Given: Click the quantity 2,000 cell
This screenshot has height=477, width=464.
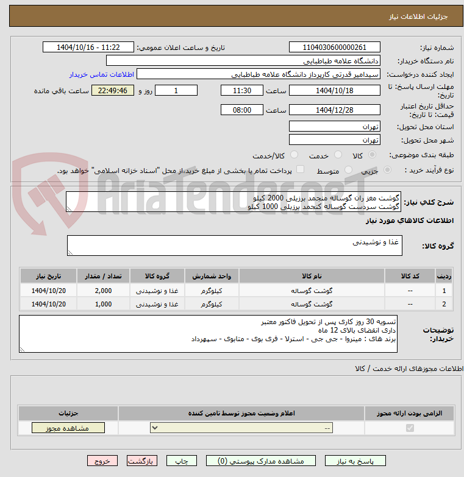Looking at the screenshot, I should 103,291.
